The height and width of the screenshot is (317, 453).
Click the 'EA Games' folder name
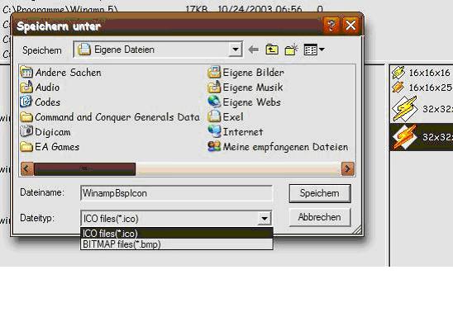pyautogui.click(x=57, y=147)
